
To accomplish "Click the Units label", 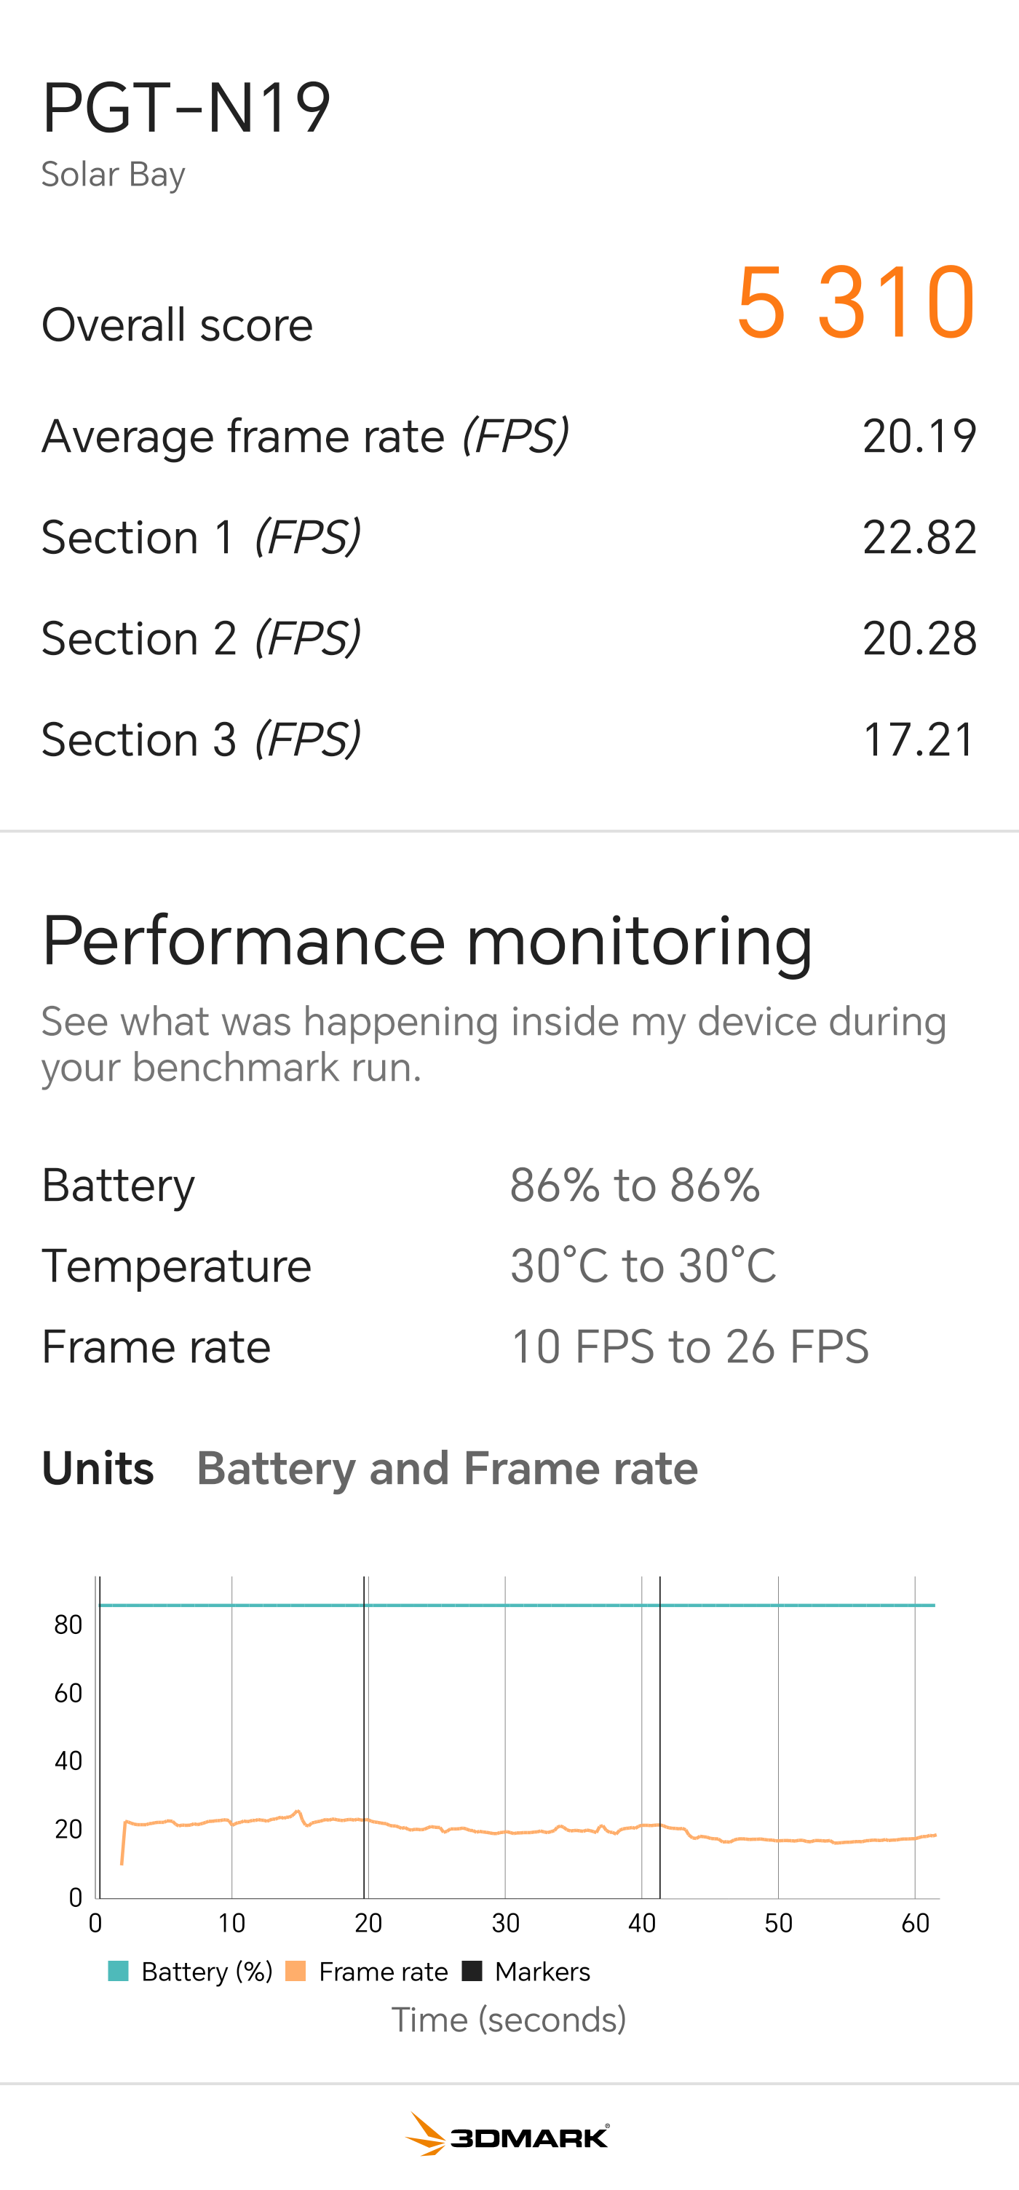I will coord(98,1468).
